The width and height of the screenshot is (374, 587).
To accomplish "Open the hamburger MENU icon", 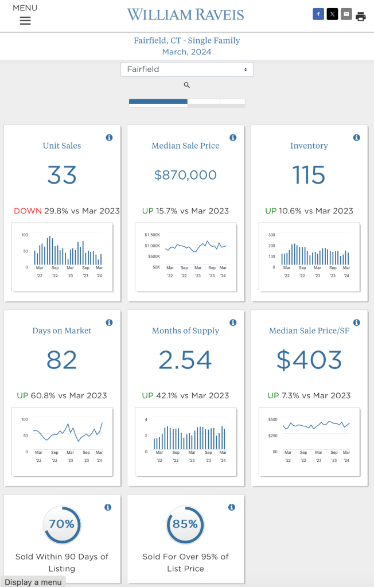I will 25,21.
